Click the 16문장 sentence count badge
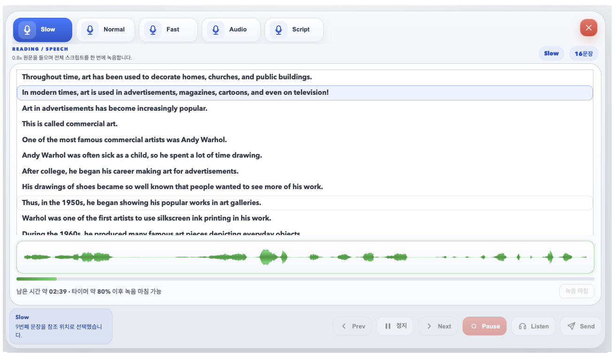 point(584,53)
